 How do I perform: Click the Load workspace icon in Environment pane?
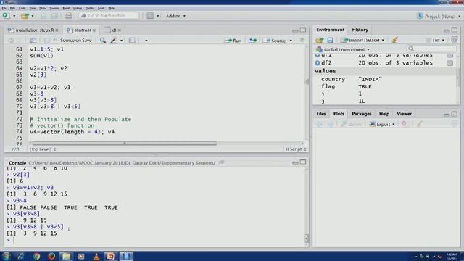[319, 40]
